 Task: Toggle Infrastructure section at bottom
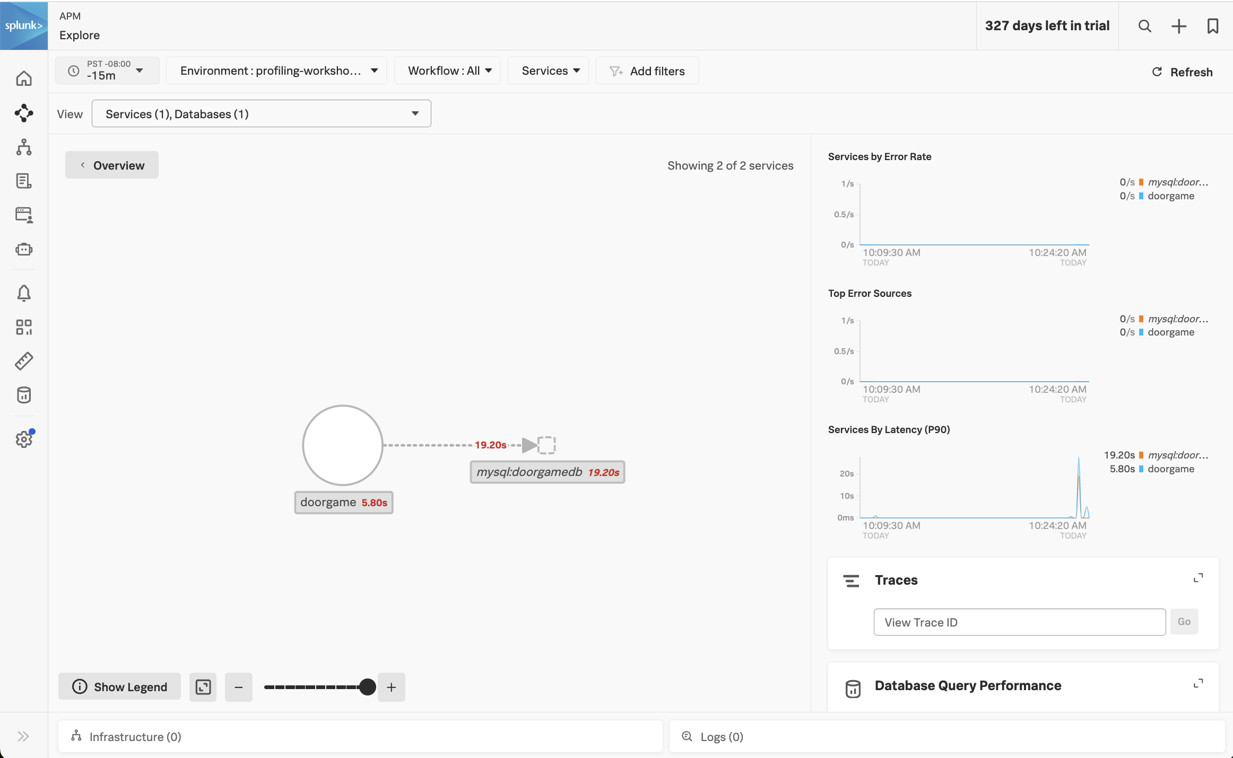135,737
